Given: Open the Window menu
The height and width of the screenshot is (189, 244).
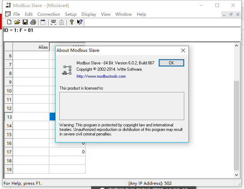Looking at the screenshot, I should 123,14.
